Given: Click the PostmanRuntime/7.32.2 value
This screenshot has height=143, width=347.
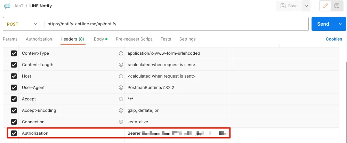Looking at the screenshot, I should pyautogui.click(x=151, y=88).
